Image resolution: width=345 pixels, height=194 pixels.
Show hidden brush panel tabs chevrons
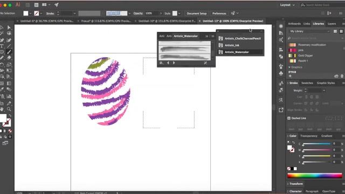pyautogui.click(x=207, y=36)
